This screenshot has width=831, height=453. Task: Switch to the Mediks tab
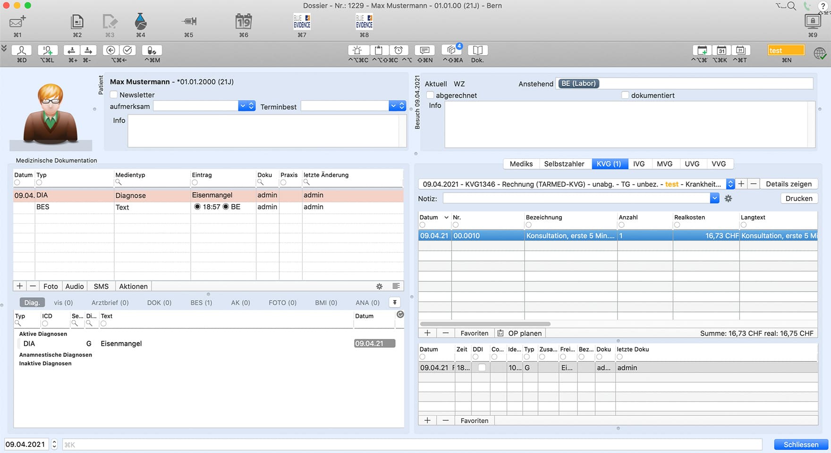(520, 164)
